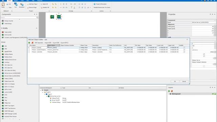This screenshot has height=122, width=217.
Task: Click OK in BACnet Object Editor
Action: click(x=175, y=81)
